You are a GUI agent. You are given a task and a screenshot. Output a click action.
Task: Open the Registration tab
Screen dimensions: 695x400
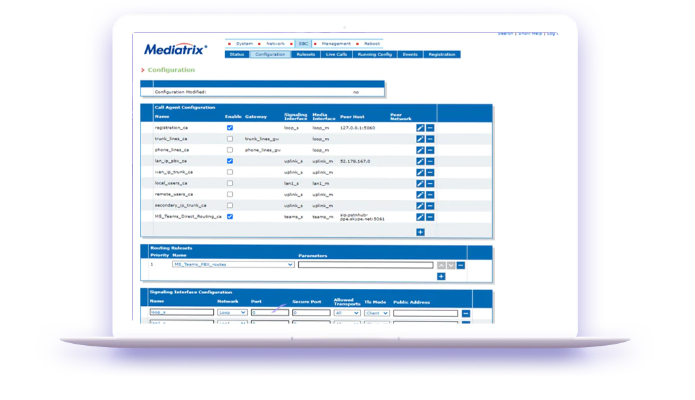pyautogui.click(x=442, y=54)
